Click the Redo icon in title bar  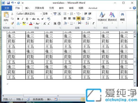point(18,3)
